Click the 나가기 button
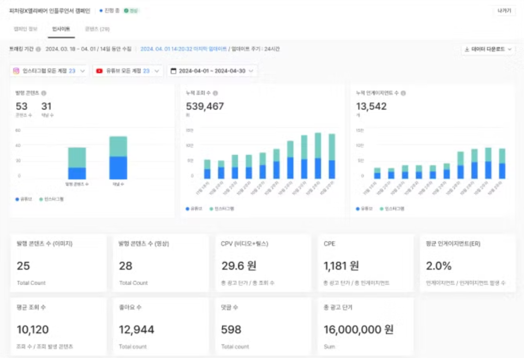Screen dimensions: 524x358 click(x=503, y=11)
